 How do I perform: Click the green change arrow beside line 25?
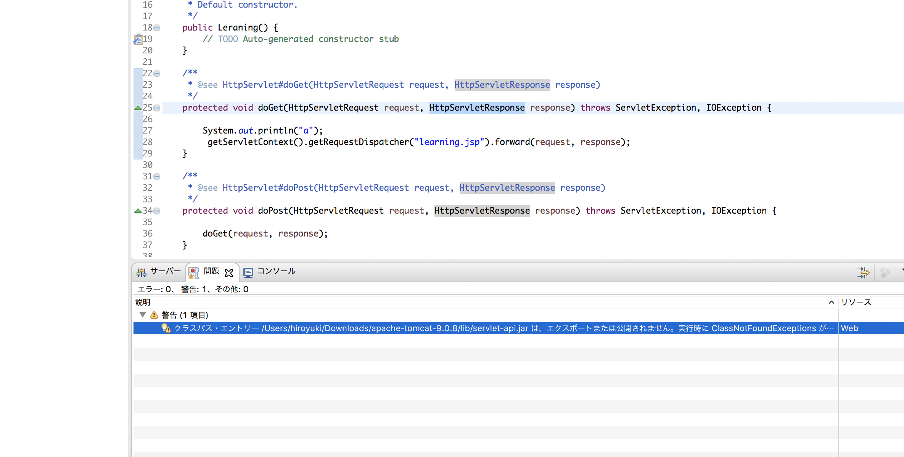(138, 108)
